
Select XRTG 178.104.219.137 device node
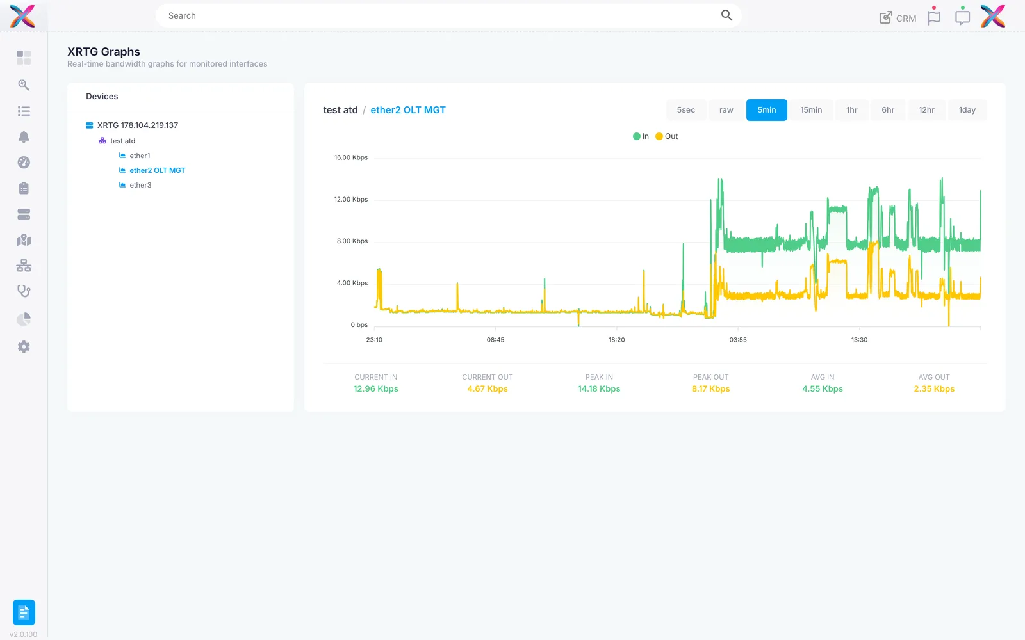[x=138, y=125]
